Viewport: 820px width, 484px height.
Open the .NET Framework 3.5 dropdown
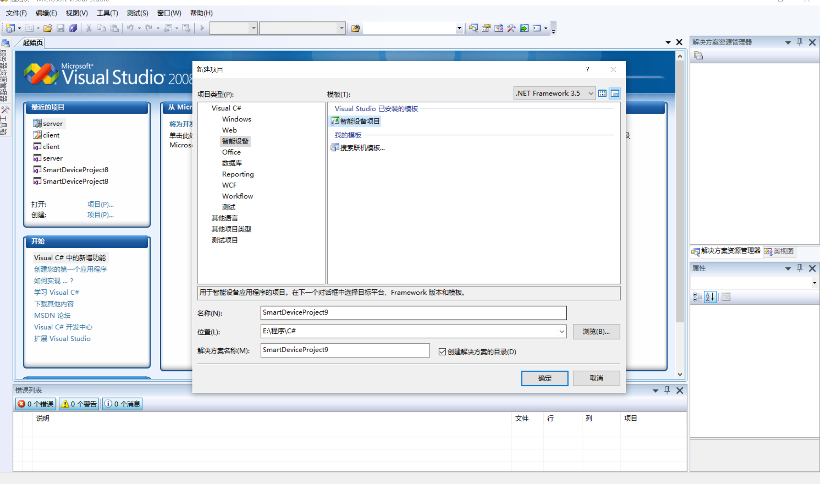click(590, 93)
